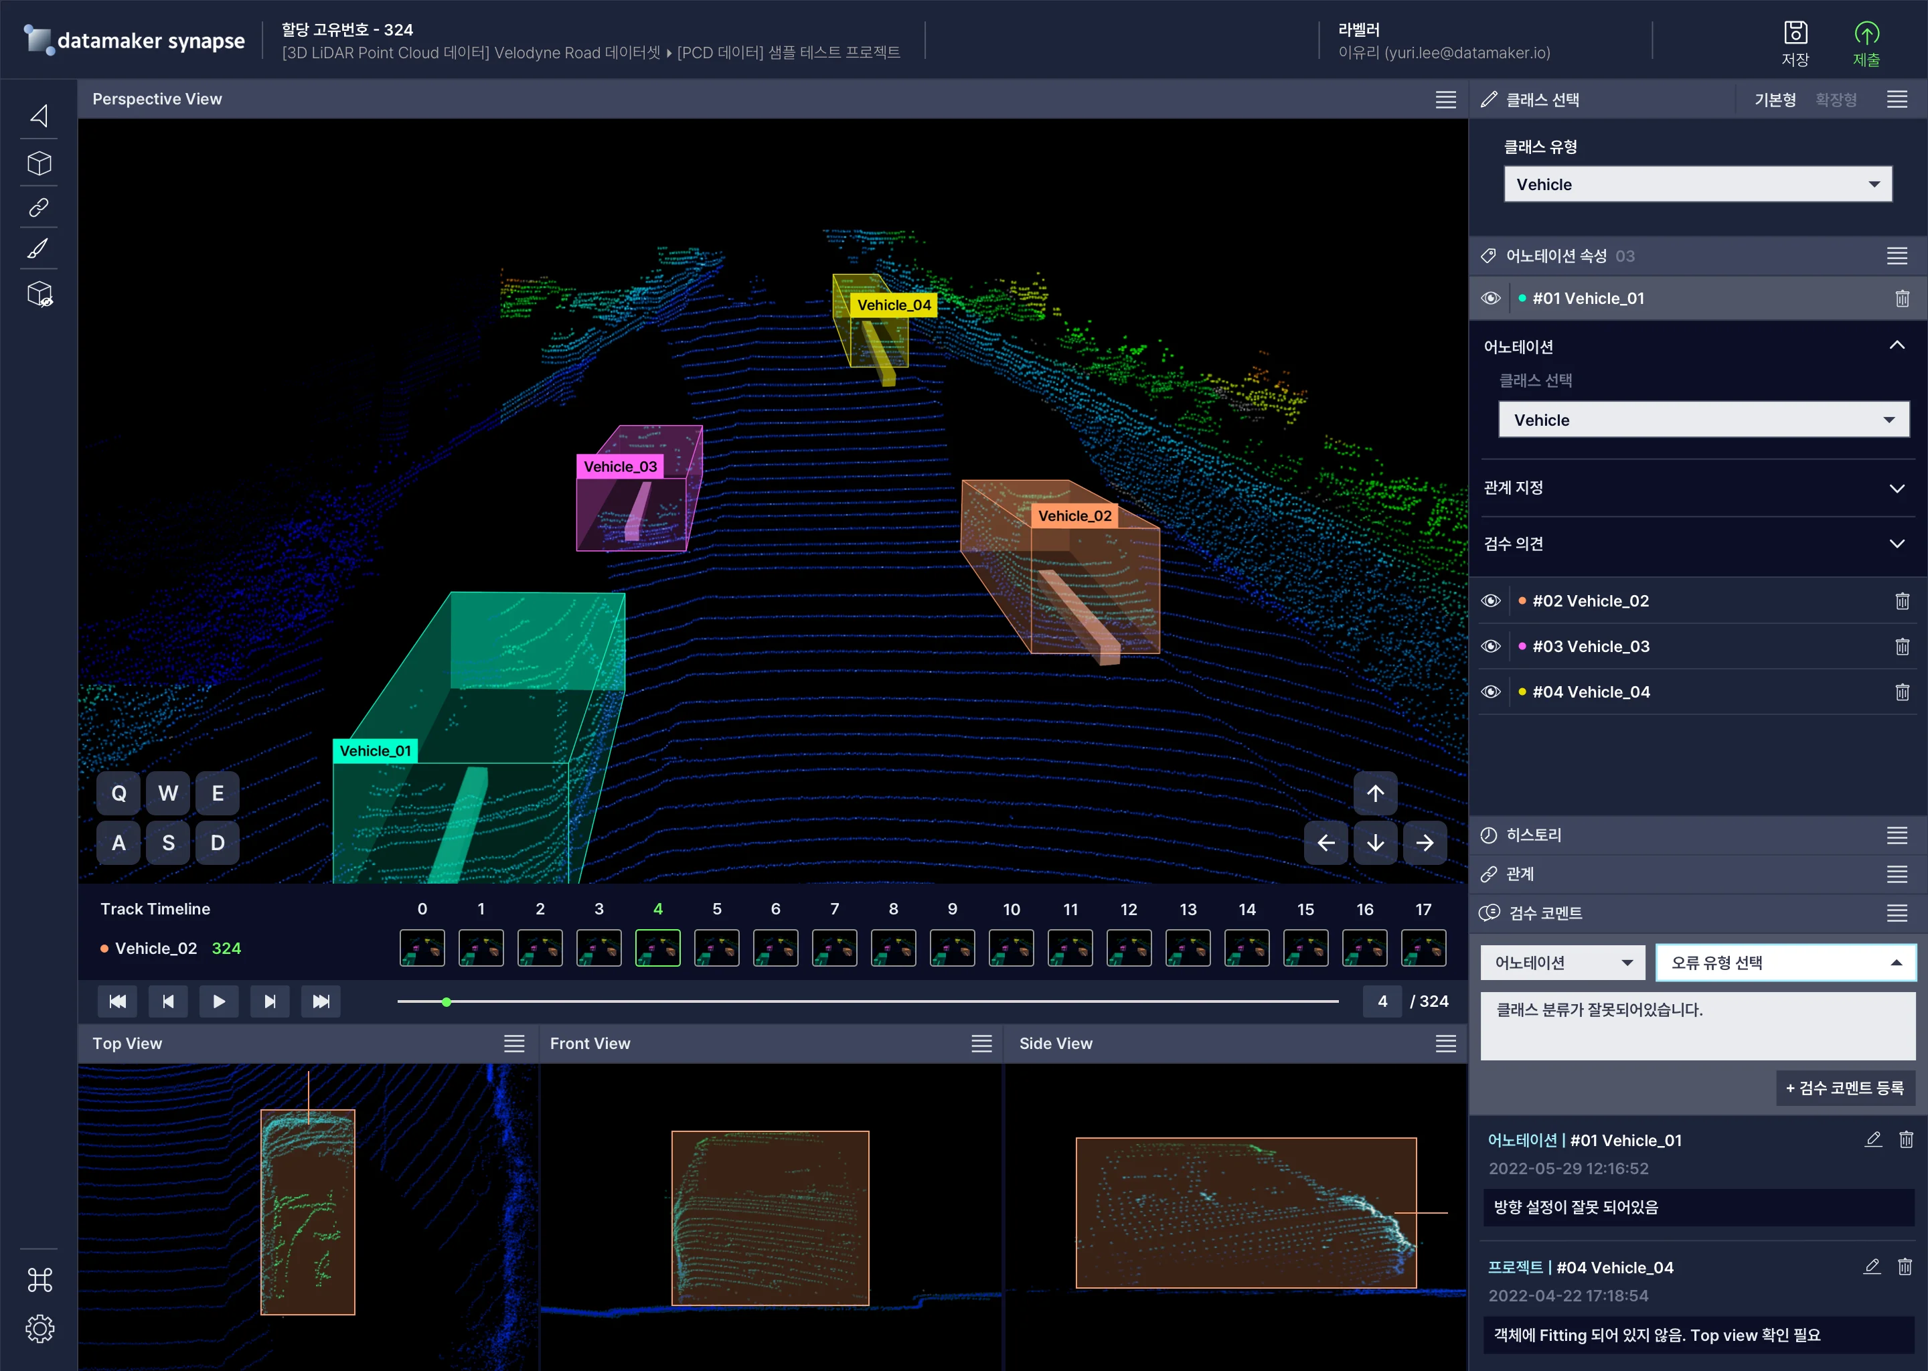The width and height of the screenshot is (1928, 1371).
Task: Open the 히스토리 panel menu
Action: click(x=1897, y=835)
